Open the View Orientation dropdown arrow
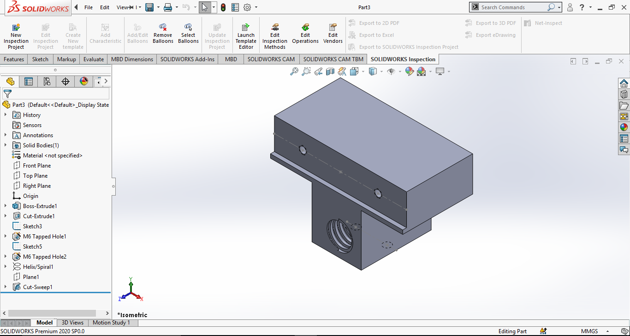 click(x=363, y=71)
